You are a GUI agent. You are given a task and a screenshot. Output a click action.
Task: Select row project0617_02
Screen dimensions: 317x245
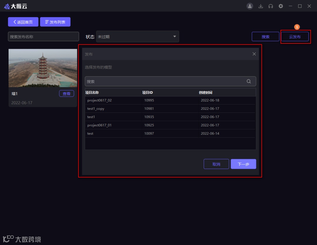[x=170, y=100]
